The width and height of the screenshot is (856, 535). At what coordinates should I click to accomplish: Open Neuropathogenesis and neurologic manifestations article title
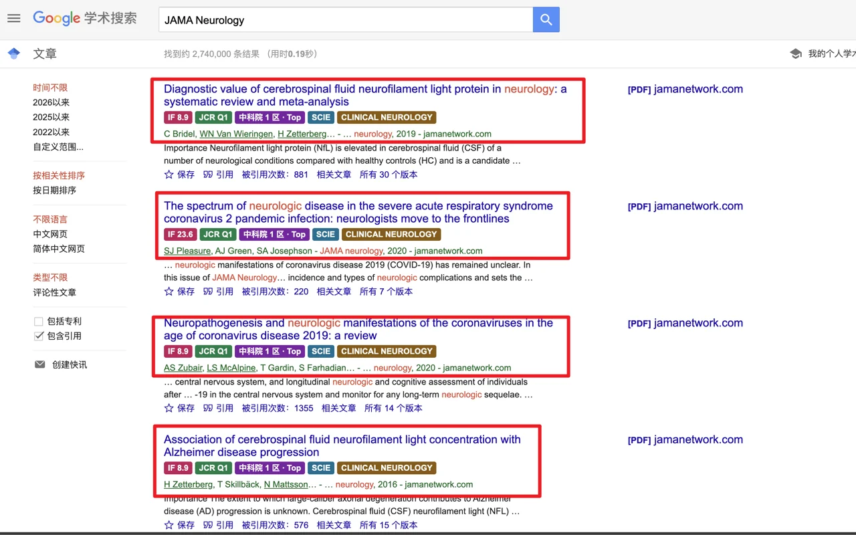(358, 329)
